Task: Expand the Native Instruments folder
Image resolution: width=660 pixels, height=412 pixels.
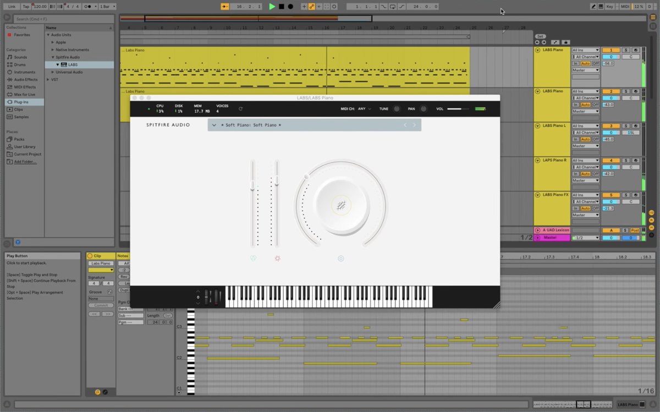Action: pyautogui.click(x=53, y=50)
